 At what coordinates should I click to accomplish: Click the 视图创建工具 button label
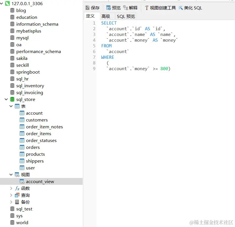click(163, 8)
